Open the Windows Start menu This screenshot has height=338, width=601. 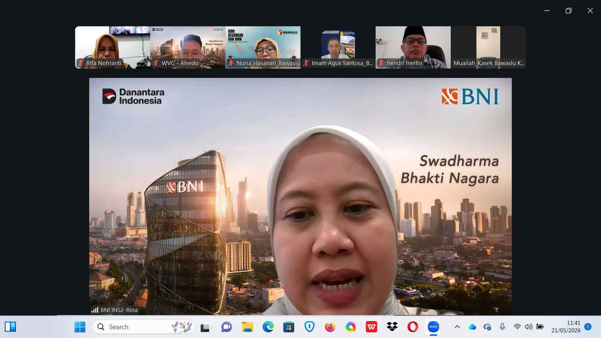point(80,327)
